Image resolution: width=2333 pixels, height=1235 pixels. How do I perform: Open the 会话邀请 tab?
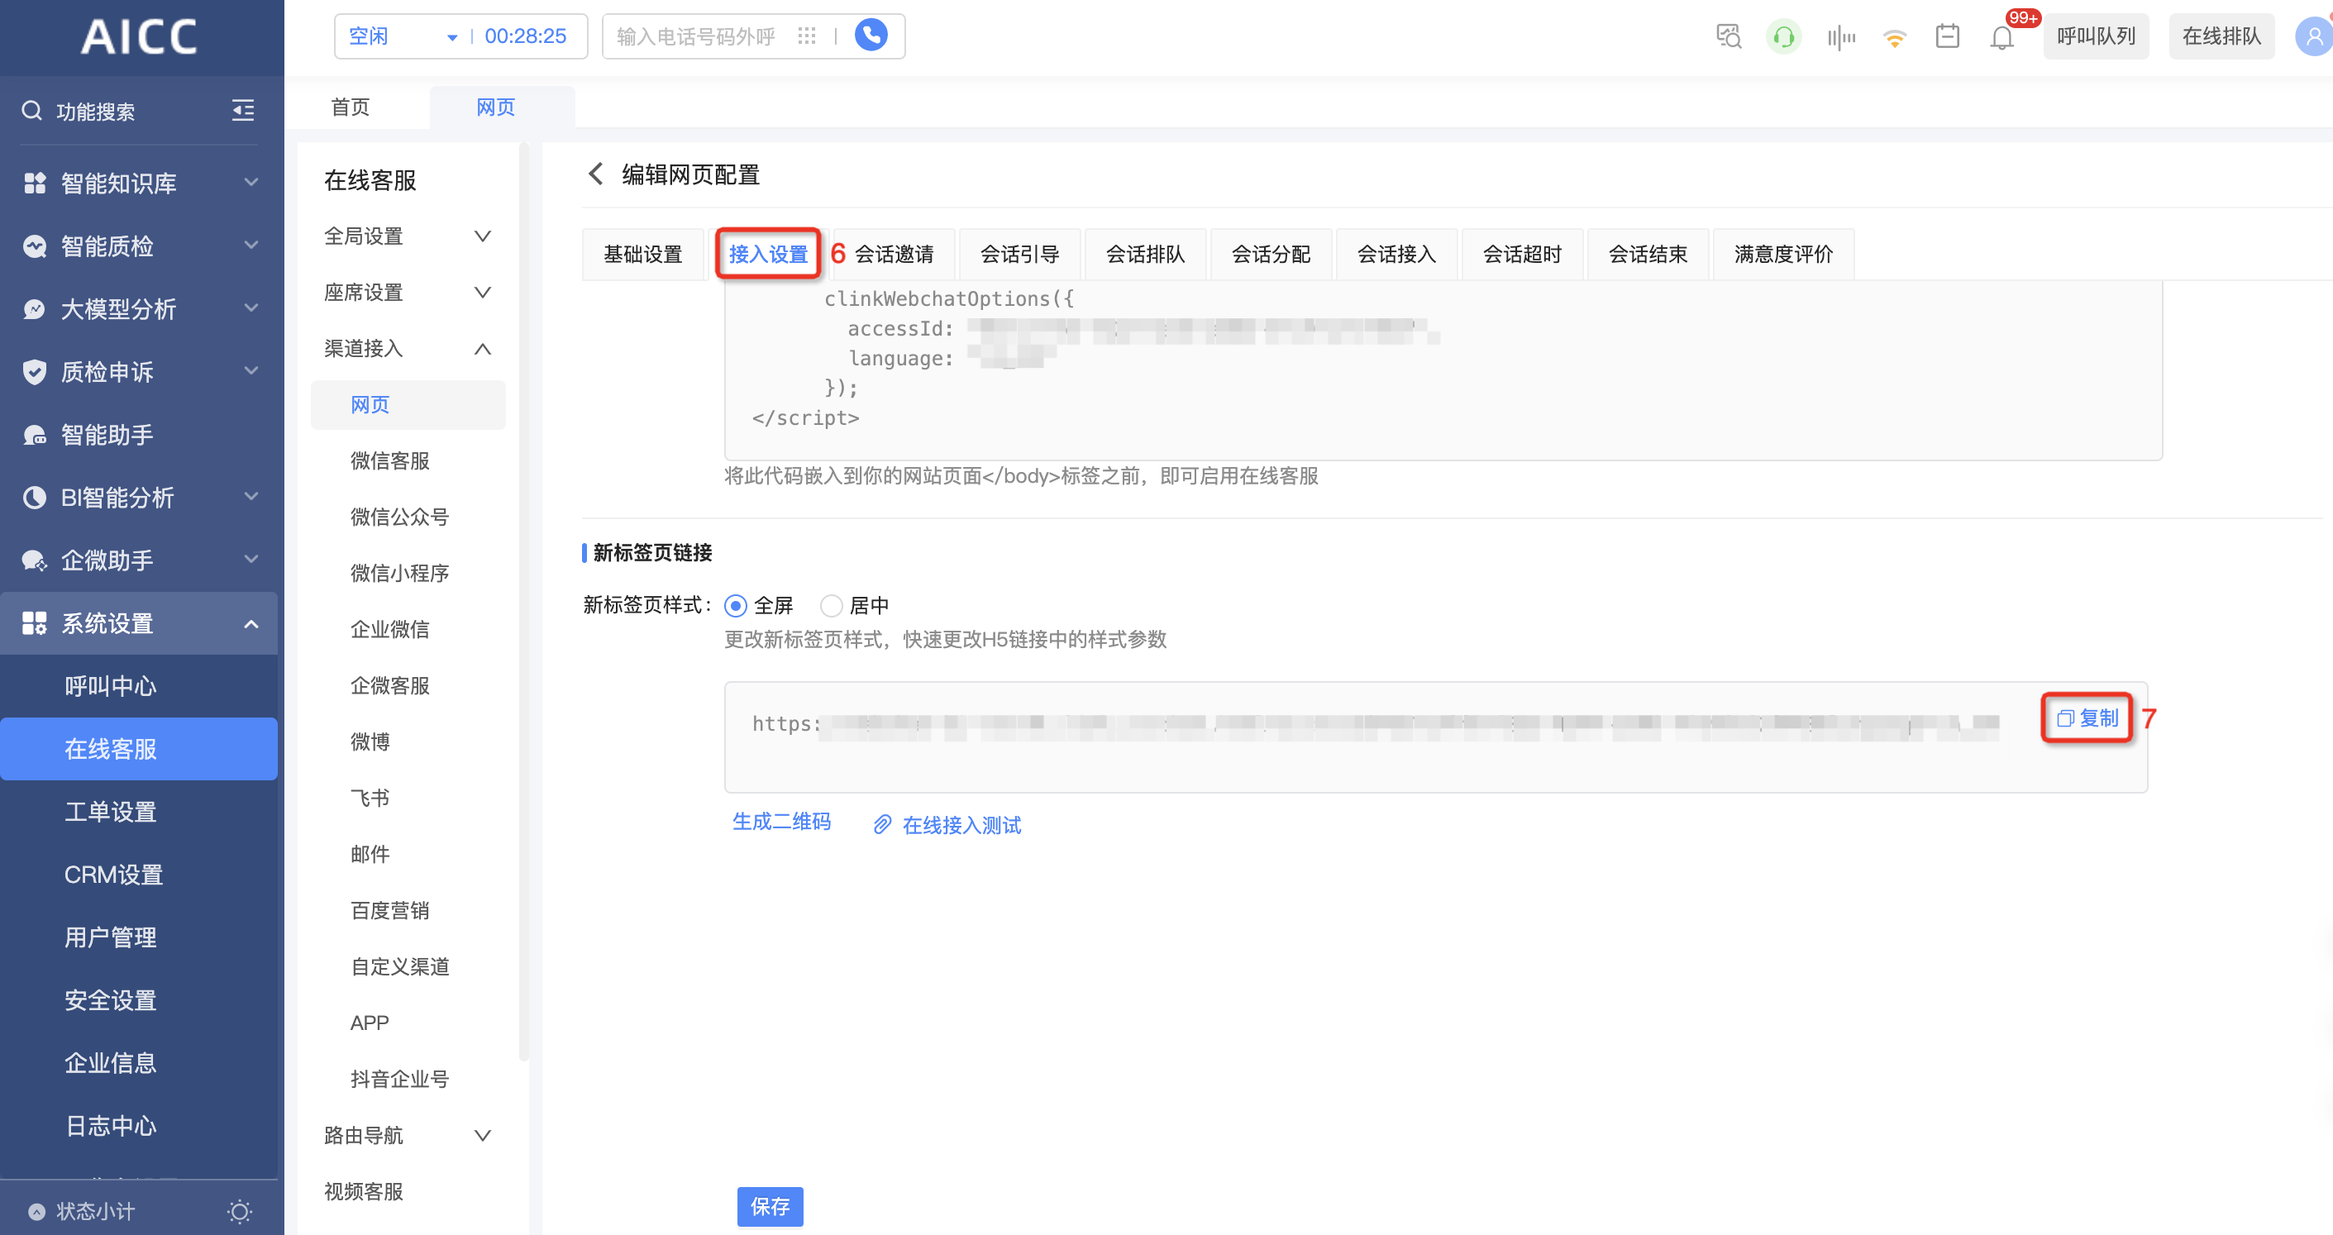click(x=894, y=255)
